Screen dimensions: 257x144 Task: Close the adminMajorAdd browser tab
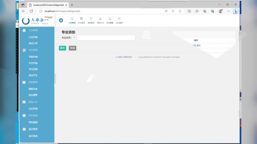click(66, 5)
